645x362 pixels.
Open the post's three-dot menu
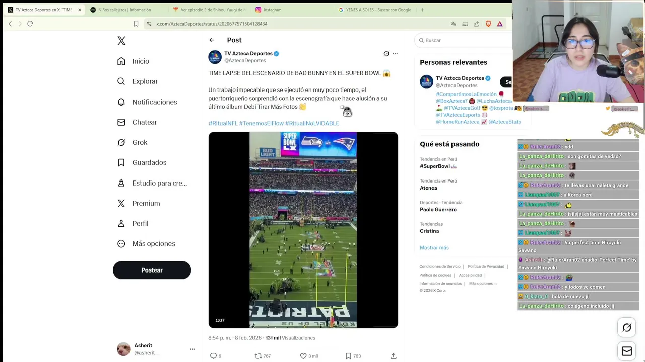pyautogui.click(x=395, y=54)
